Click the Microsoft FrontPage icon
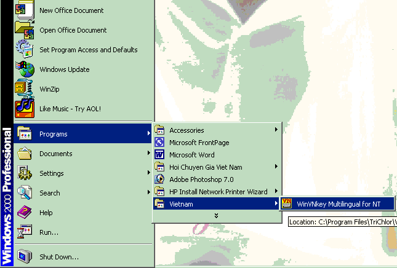Screen dimensions: 397x268 pos(160,143)
